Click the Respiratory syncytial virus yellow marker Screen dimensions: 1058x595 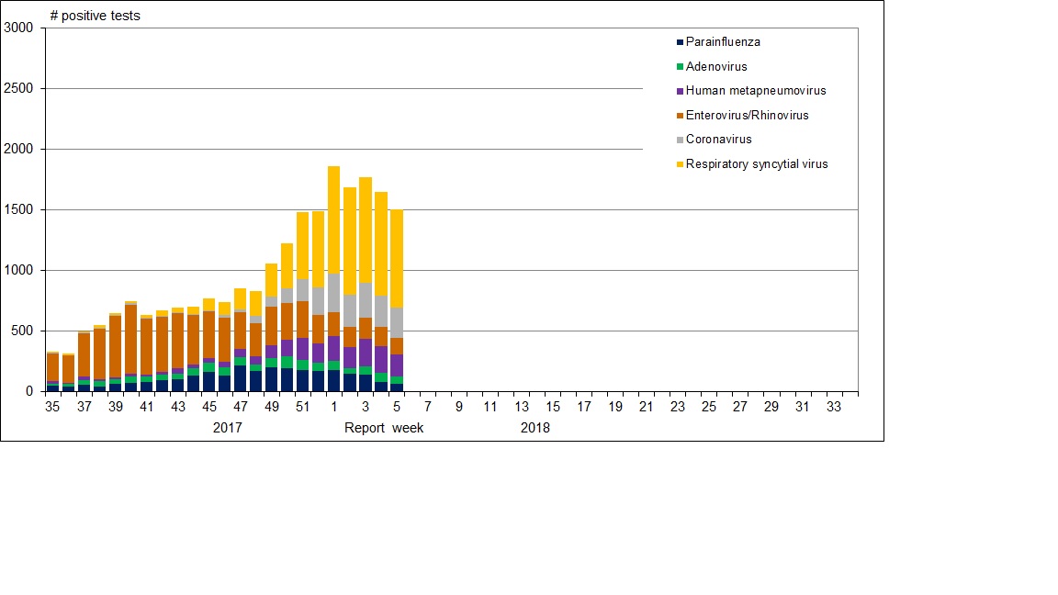680,164
